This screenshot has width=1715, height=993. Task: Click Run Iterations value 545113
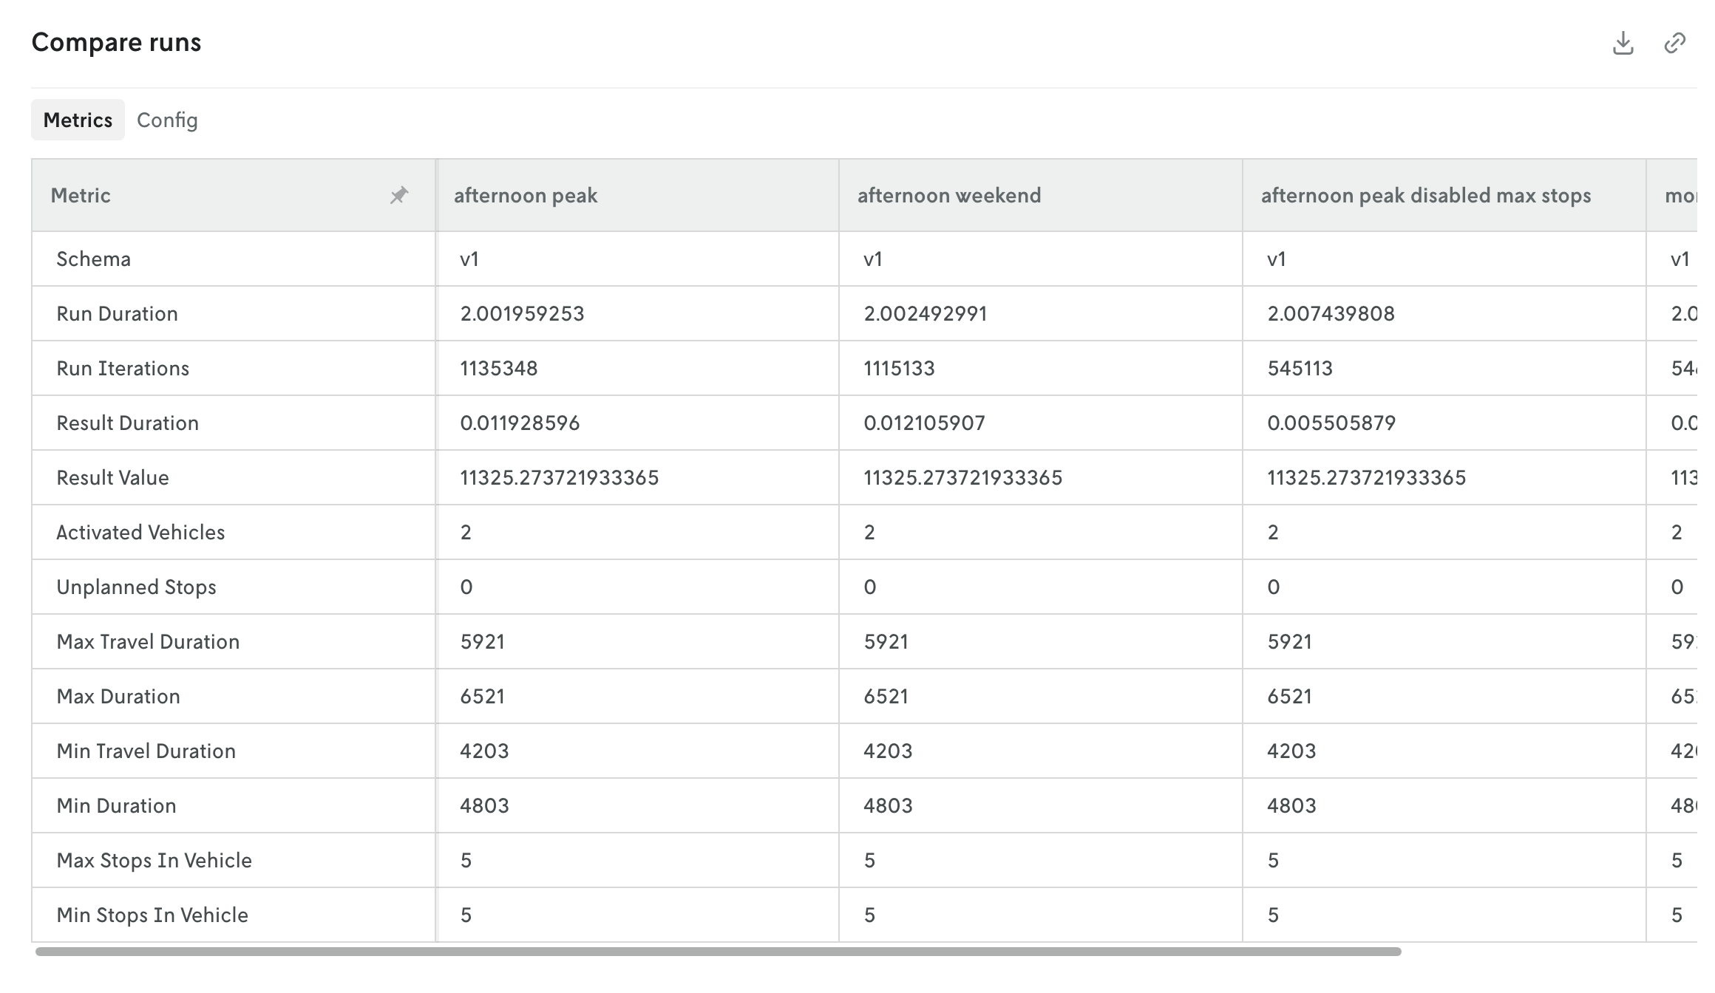tap(1300, 368)
